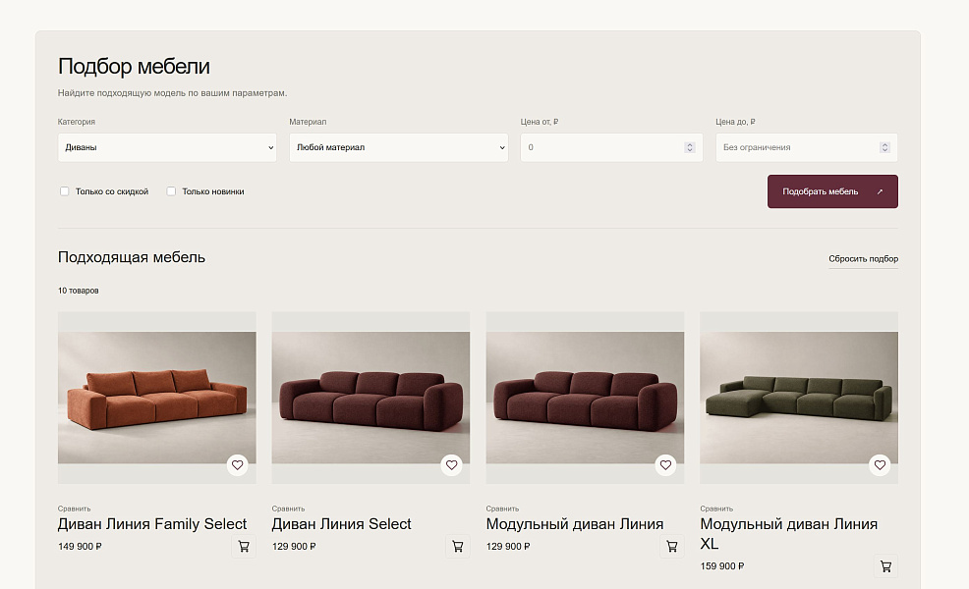Open the green Модульный диван Линия XL photo
The height and width of the screenshot is (589, 969).
click(x=799, y=398)
